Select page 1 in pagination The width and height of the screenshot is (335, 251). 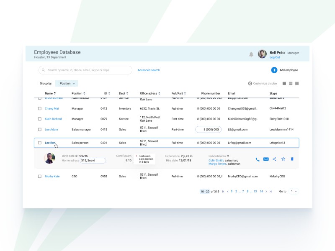coord(232,192)
